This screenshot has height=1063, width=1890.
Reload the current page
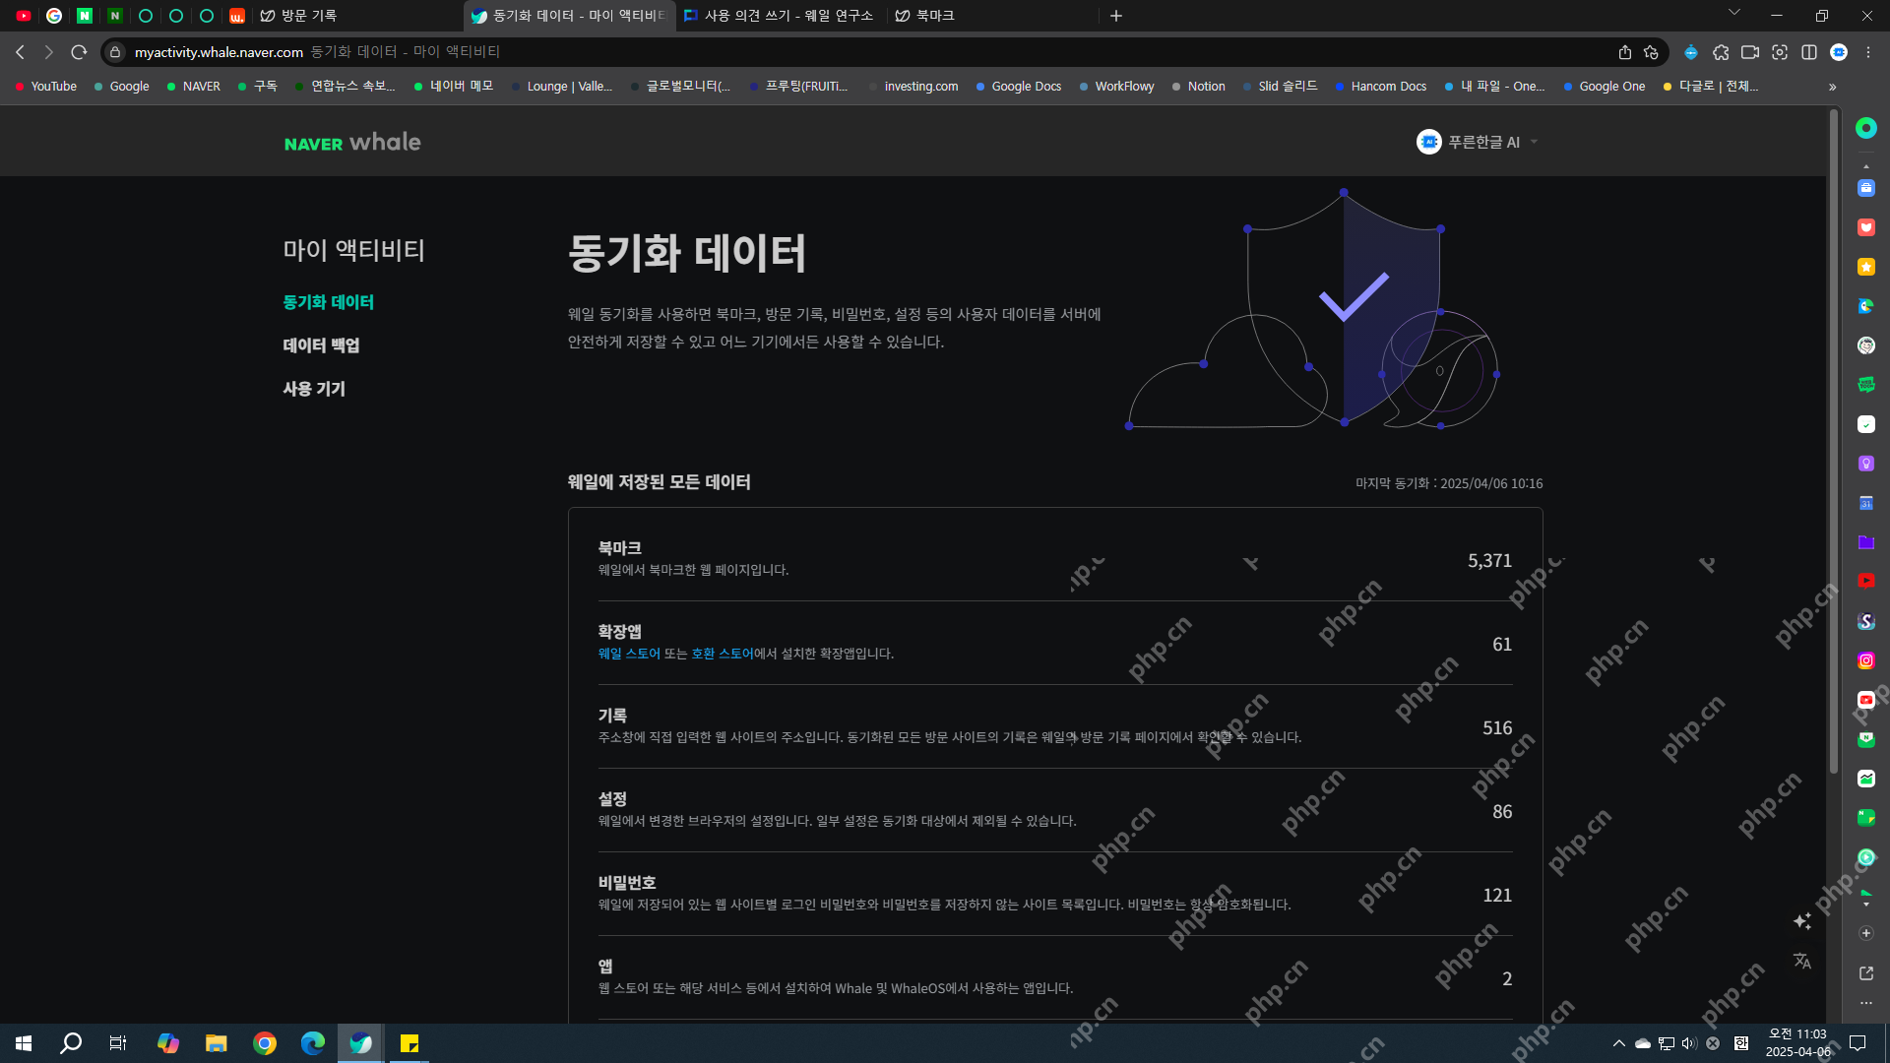click(x=79, y=52)
